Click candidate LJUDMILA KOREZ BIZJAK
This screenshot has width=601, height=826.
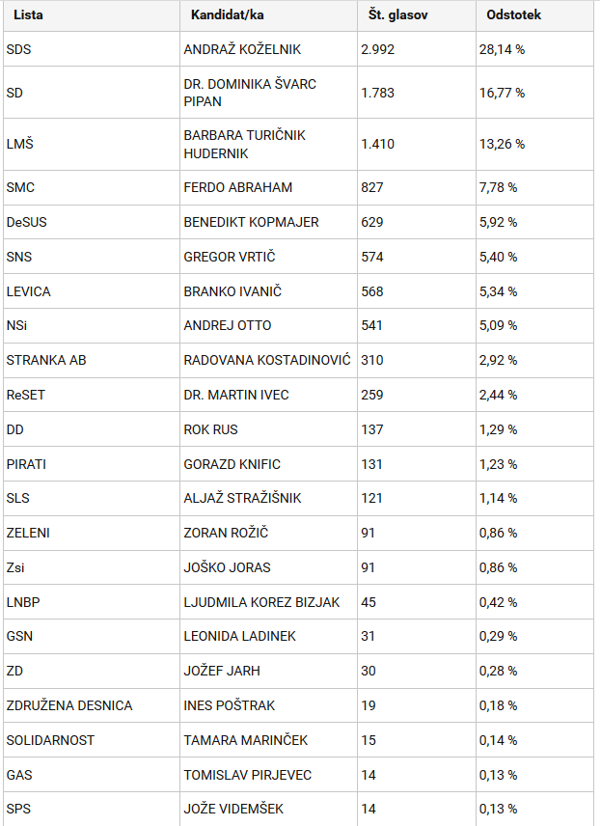(261, 602)
